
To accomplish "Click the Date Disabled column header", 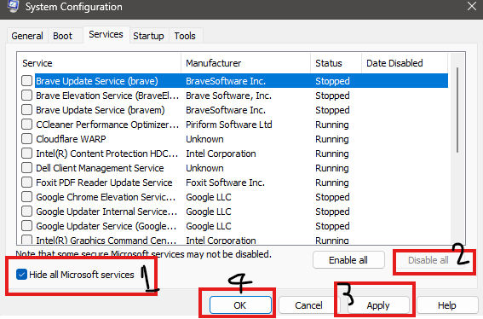I will point(405,63).
